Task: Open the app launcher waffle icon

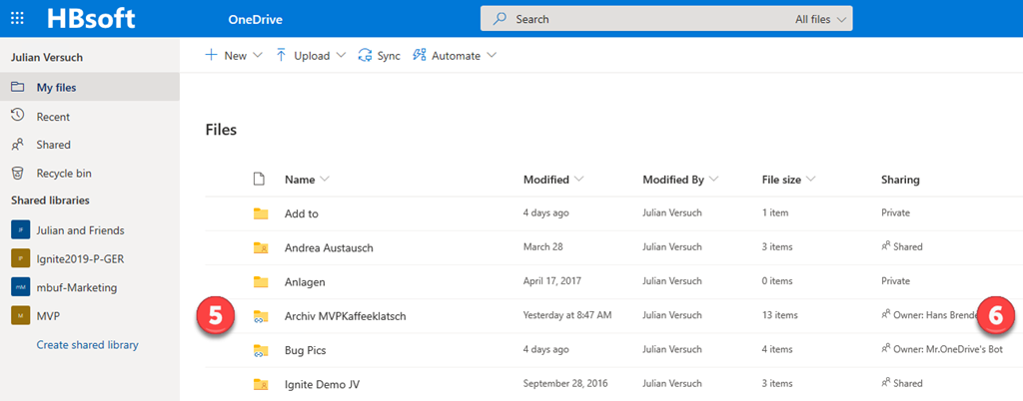Action: coord(17,19)
